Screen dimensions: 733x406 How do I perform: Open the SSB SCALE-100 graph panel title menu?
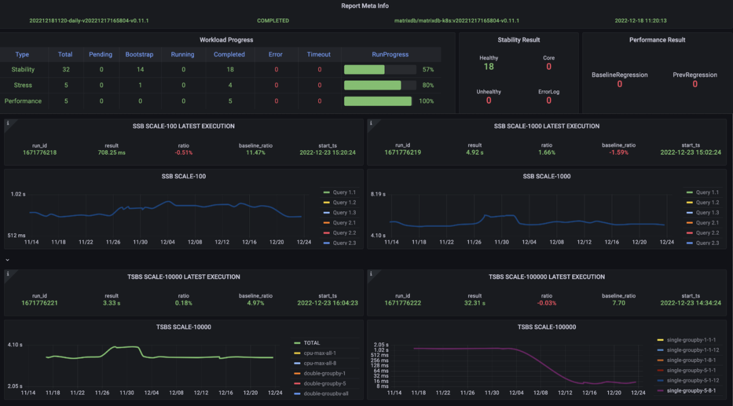tap(183, 177)
